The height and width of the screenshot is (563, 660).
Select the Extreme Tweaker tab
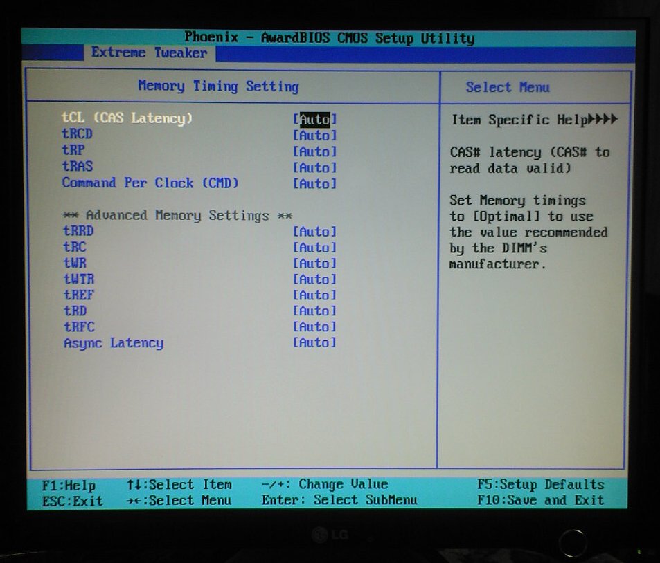(x=150, y=53)
